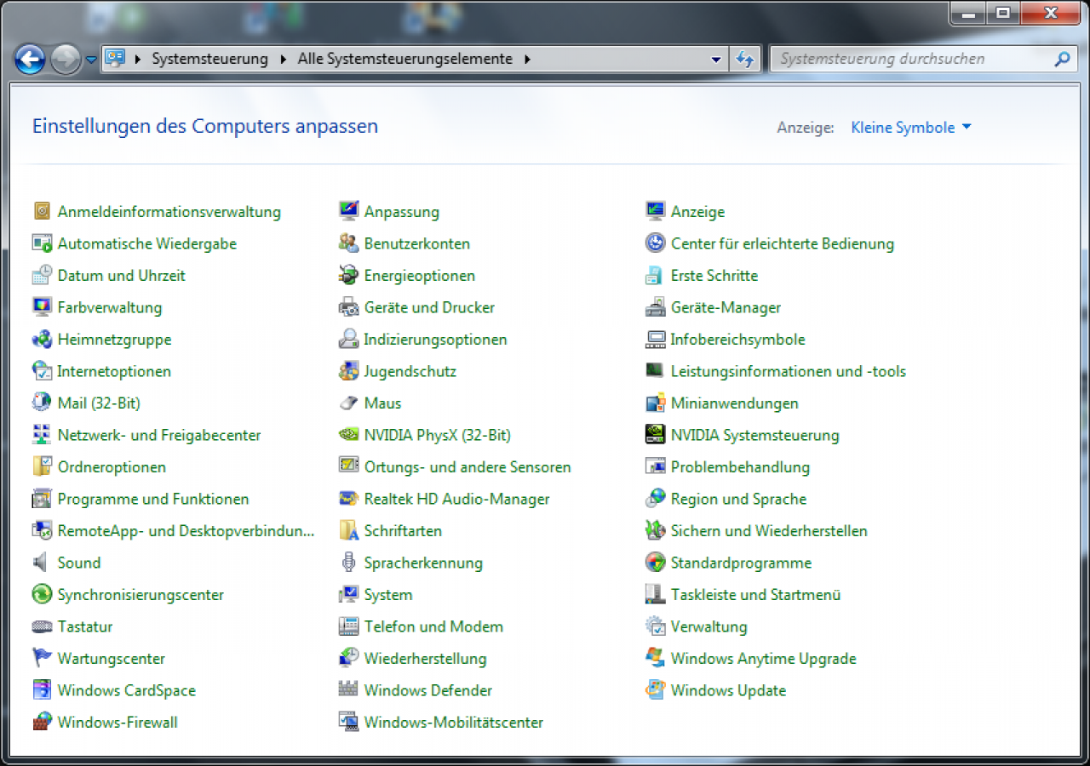
Task: Open RemoteApp- und Desktopverbindungen link
Action: click(x=186, y=530)
